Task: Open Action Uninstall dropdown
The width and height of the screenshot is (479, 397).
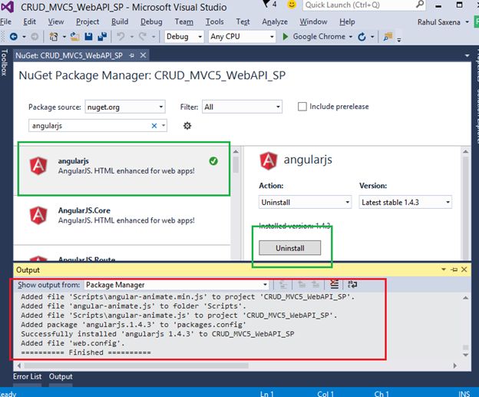Action: 305,202
